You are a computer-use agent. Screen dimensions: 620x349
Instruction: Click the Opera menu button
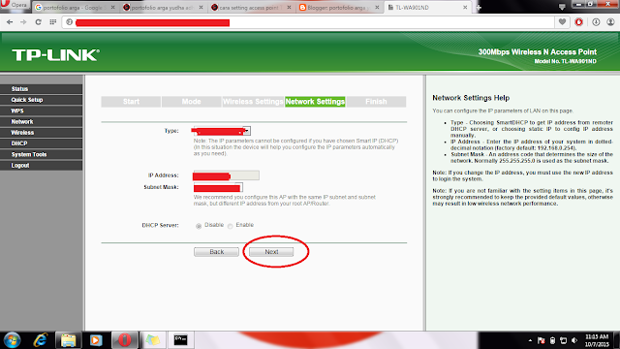click(15, 6)
